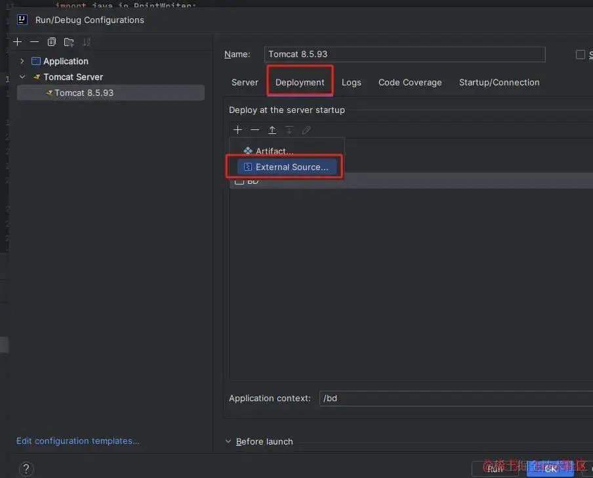Select the Application tree label
This screenshot has height=478, width=593.
click(x=66, y=61)
